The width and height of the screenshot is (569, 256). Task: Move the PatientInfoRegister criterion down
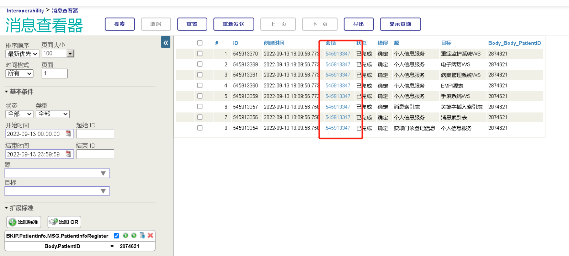tap(134, 235)
